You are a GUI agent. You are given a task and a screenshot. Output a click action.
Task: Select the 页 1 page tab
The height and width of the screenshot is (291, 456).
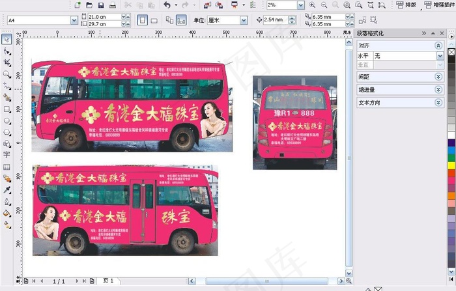click(108, 281)
